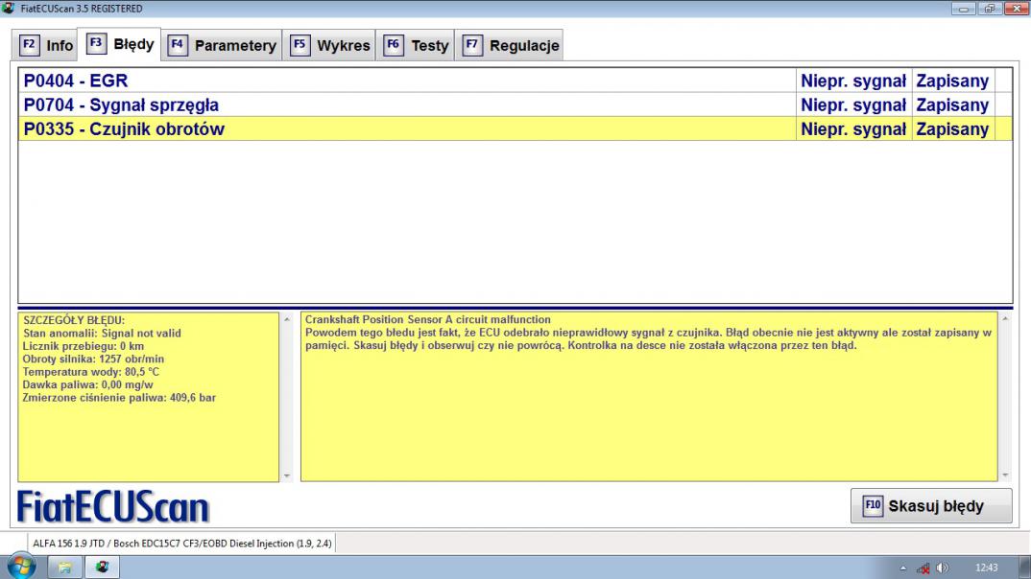The width and height of the screenshot is (1031, 579).
Task: Open the Testy tab
Action: pos(415,45)
